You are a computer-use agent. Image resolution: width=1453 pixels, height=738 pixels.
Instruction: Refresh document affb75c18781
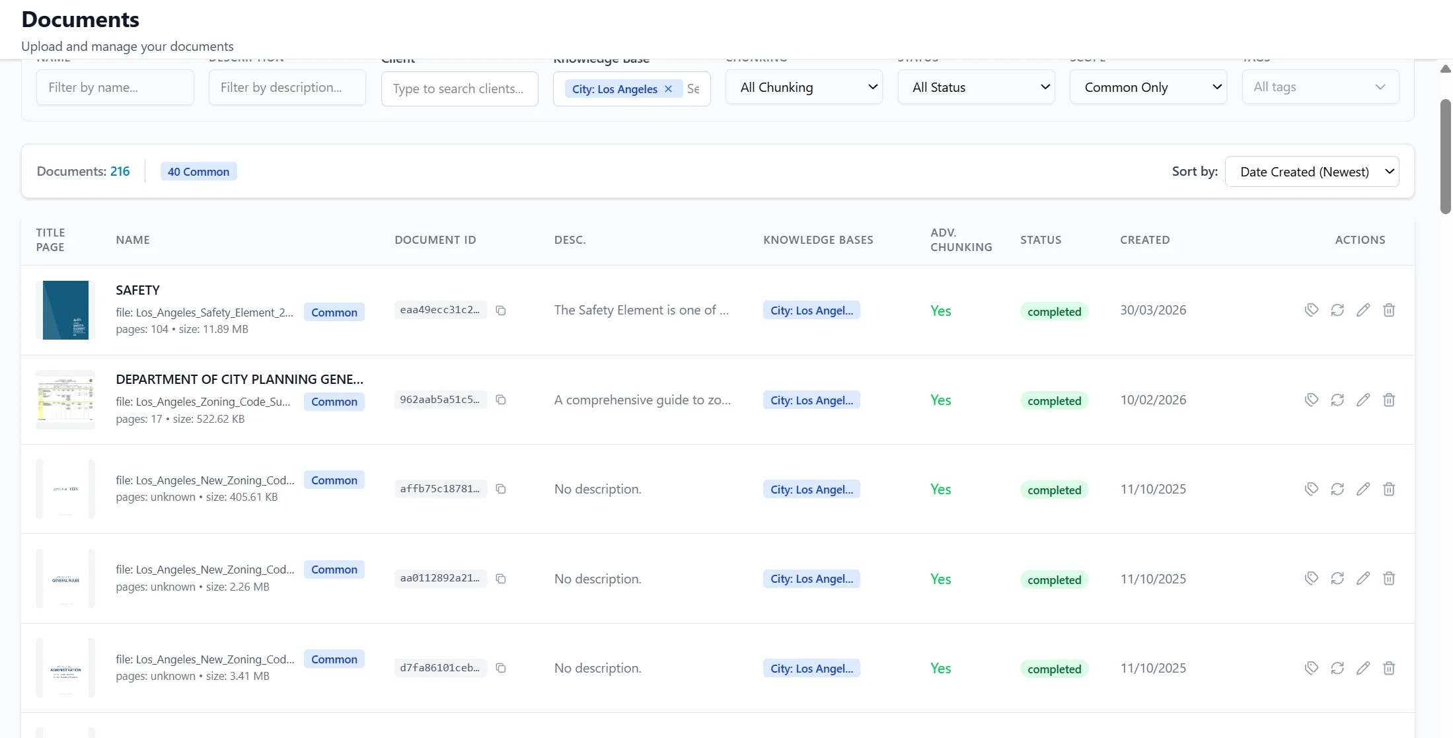[1337, 489]
